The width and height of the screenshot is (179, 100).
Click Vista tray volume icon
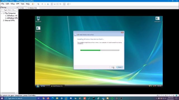point(156,86)
